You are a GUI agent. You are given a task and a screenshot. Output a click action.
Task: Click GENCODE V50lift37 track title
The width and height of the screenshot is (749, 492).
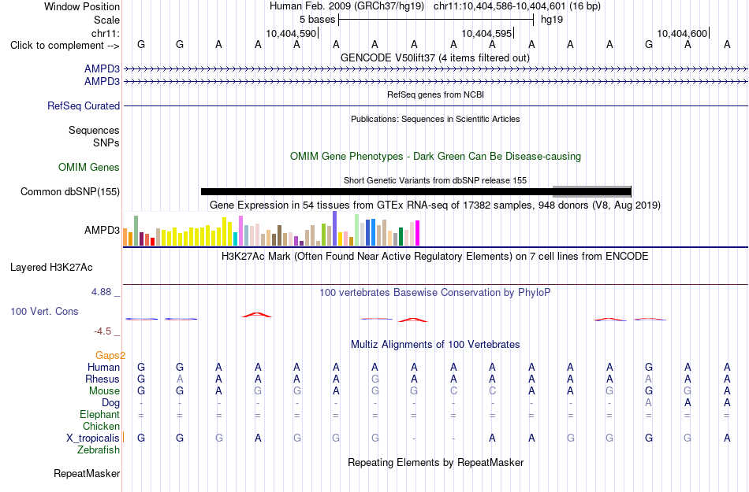click(x=435, y=58)
